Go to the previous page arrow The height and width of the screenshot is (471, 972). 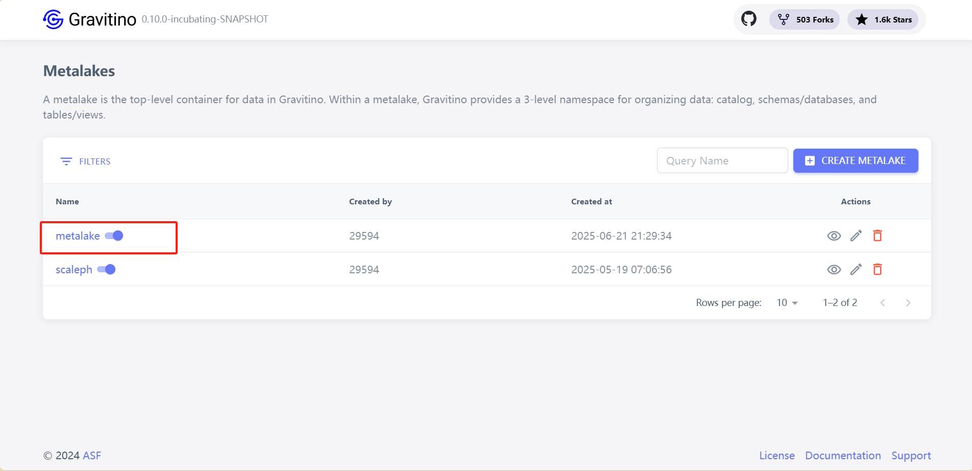883,303
